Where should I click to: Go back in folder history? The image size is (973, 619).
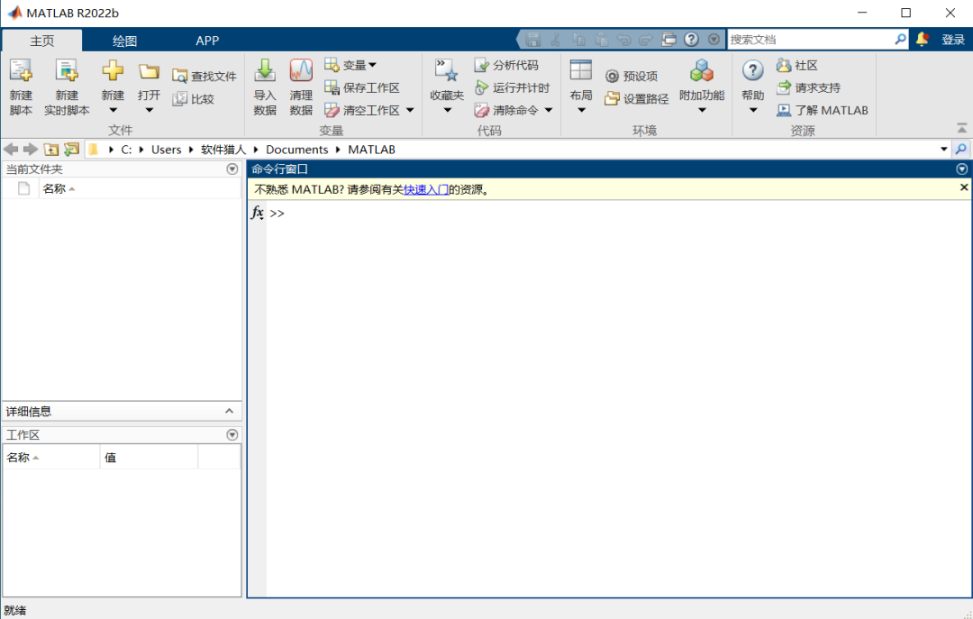[x=11, y=149]
